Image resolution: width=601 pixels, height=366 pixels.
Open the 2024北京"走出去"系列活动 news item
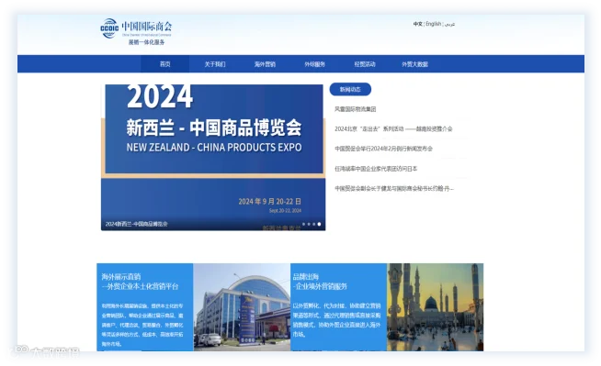point(393,129)
